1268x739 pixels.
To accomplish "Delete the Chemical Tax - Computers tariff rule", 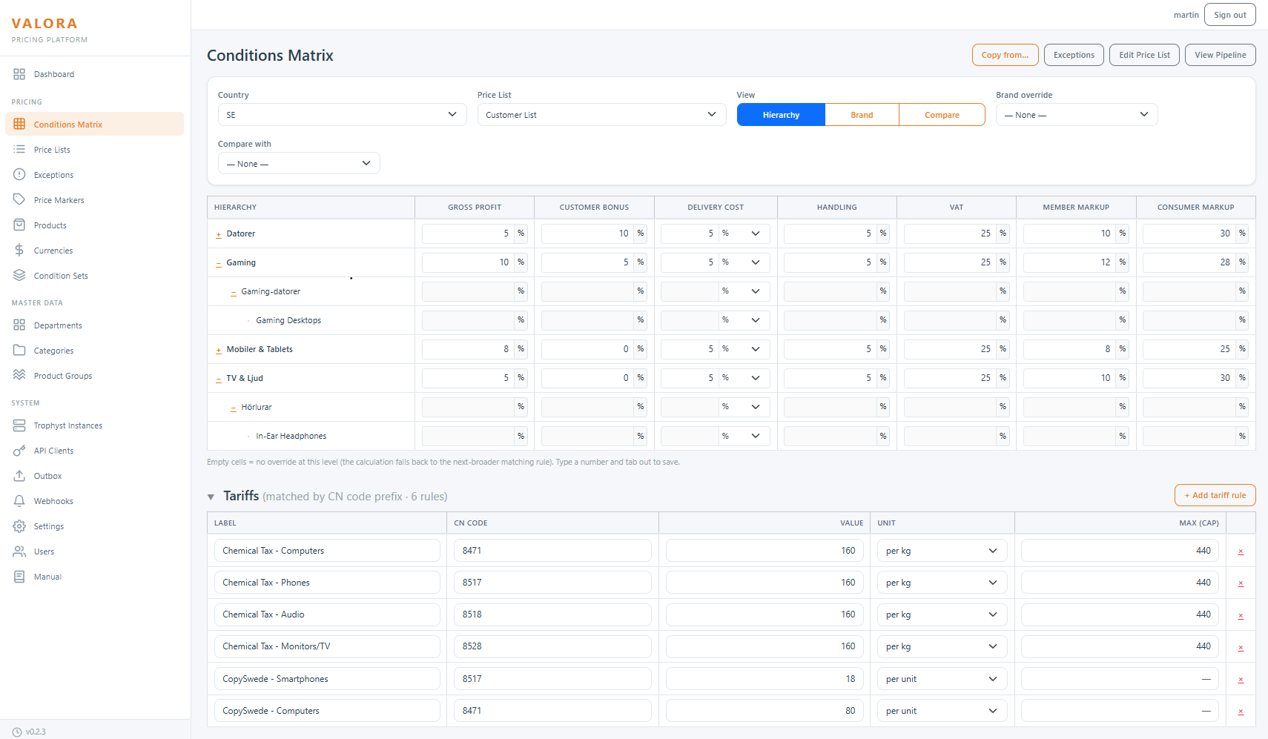I will pos(1241,551).
